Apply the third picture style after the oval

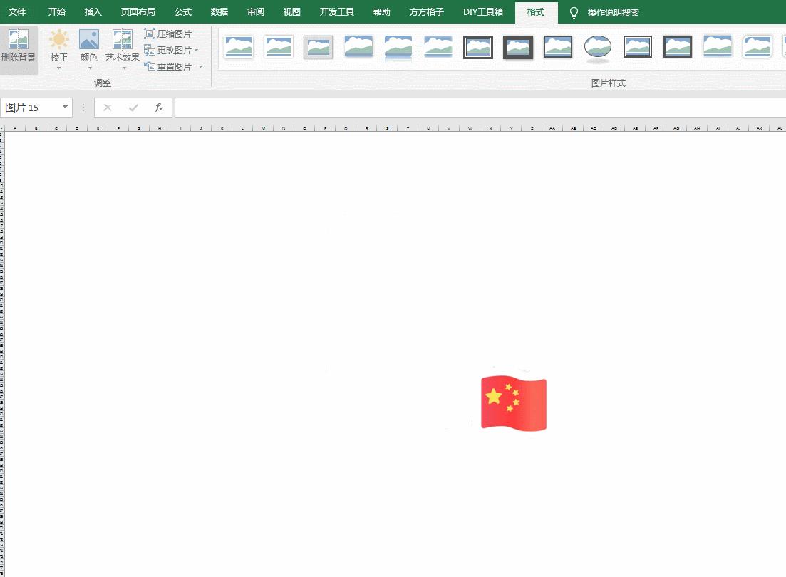coord(718,46)
